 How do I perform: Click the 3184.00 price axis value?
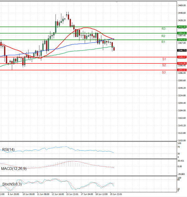[182, 110]
